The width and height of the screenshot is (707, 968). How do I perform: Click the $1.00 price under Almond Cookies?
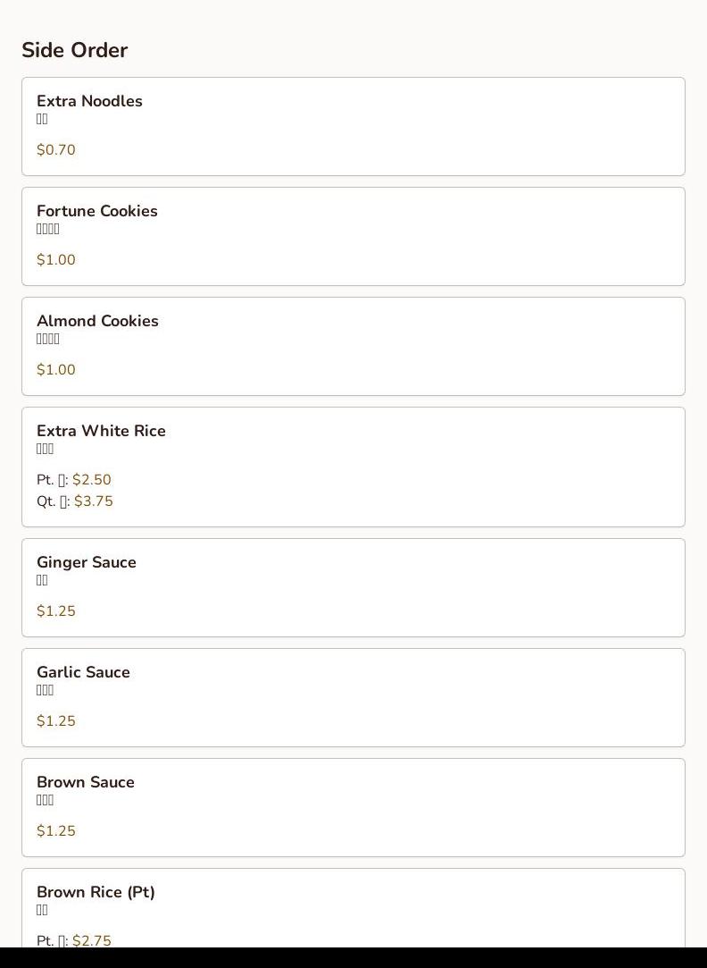coord(56,370)
